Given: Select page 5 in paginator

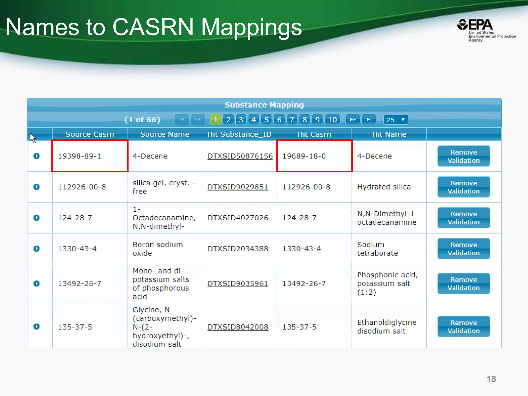Looking at the screenshot, I should [x=267, y=120].
